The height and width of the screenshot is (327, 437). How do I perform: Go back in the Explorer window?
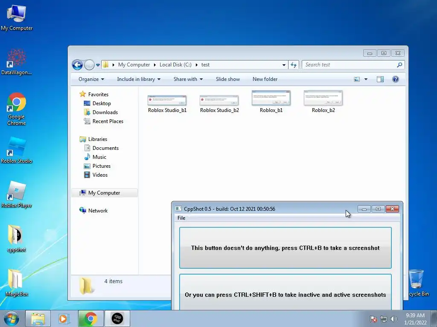coord(77,65)
